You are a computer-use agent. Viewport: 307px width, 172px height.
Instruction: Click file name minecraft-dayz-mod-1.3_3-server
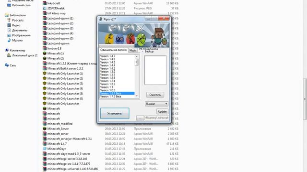(x=69, y=154)
